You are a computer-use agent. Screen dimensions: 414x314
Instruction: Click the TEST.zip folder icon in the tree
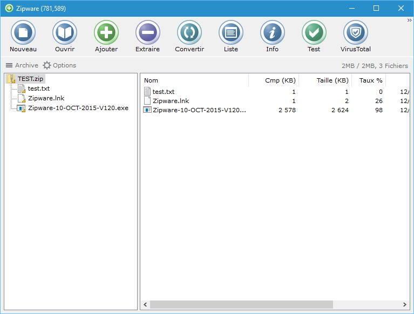(x=12, y=79)
